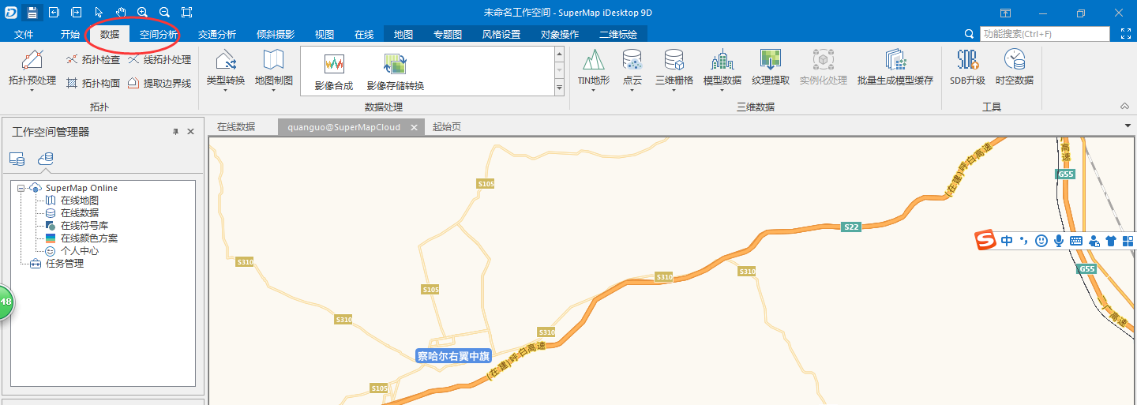Expand TIN地形 dropdown arrow
This screenshot has height=405, width=1137.
[594, 90]
